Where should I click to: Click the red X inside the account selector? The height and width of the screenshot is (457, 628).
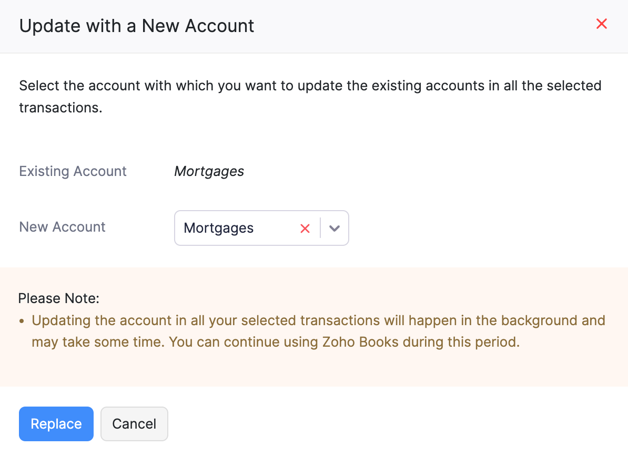pos(305,228)
